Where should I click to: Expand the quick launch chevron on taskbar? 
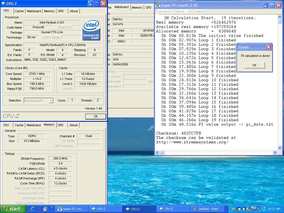(52, 207)
